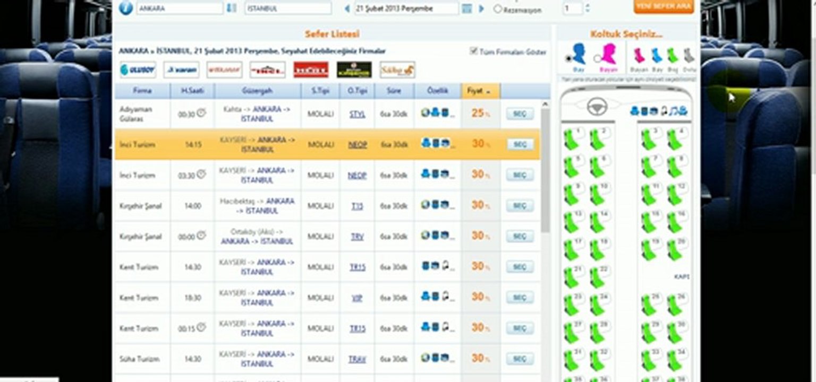The width and height of the screenshot is (816, 382).
Task: Go to the previous day arrow
Action: (x=347, y=8)
